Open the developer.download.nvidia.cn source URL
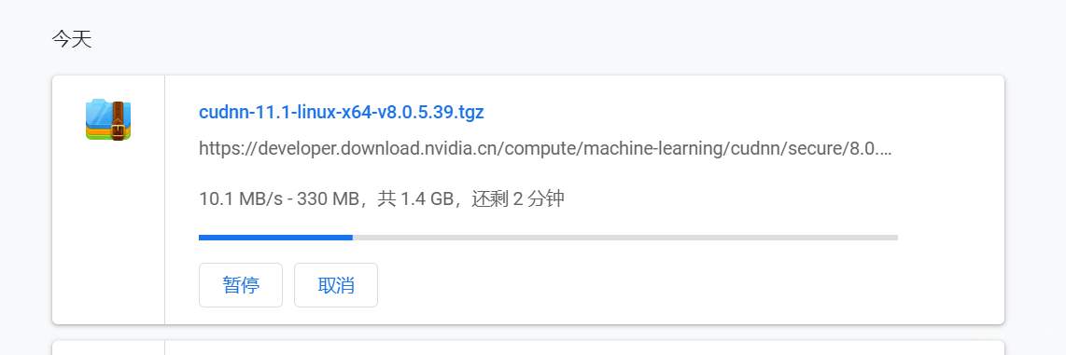Image resolution: width=1066 pixels, height=355 pixels. point(545,149)
